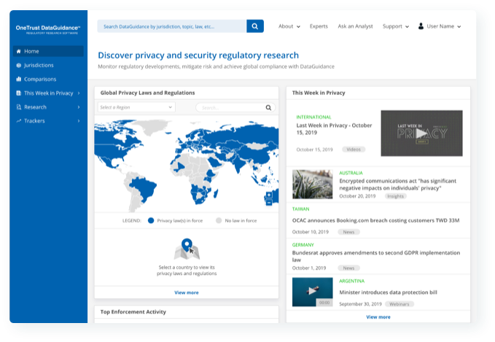Screen dimensions: 495x342
Task: Click the Global Privacy Laws and Regulations heading
Action: click(x=147, y=93)
